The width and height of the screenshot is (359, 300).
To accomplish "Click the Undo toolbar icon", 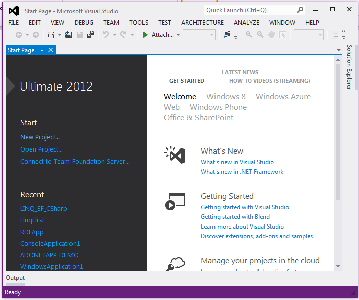I will (x=106, y=35).
